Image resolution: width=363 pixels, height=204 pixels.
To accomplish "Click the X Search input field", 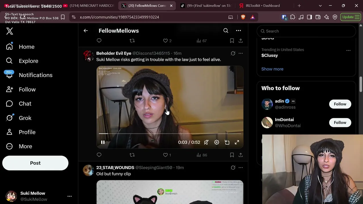I will pyautogui.click(x=306, y=31).
